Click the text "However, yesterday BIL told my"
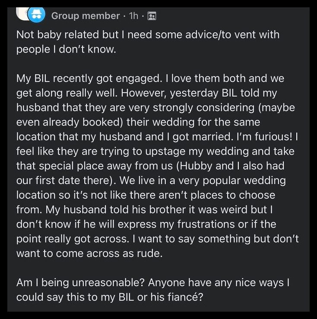This screenshot has height=319, width=317. click(199, 93)
